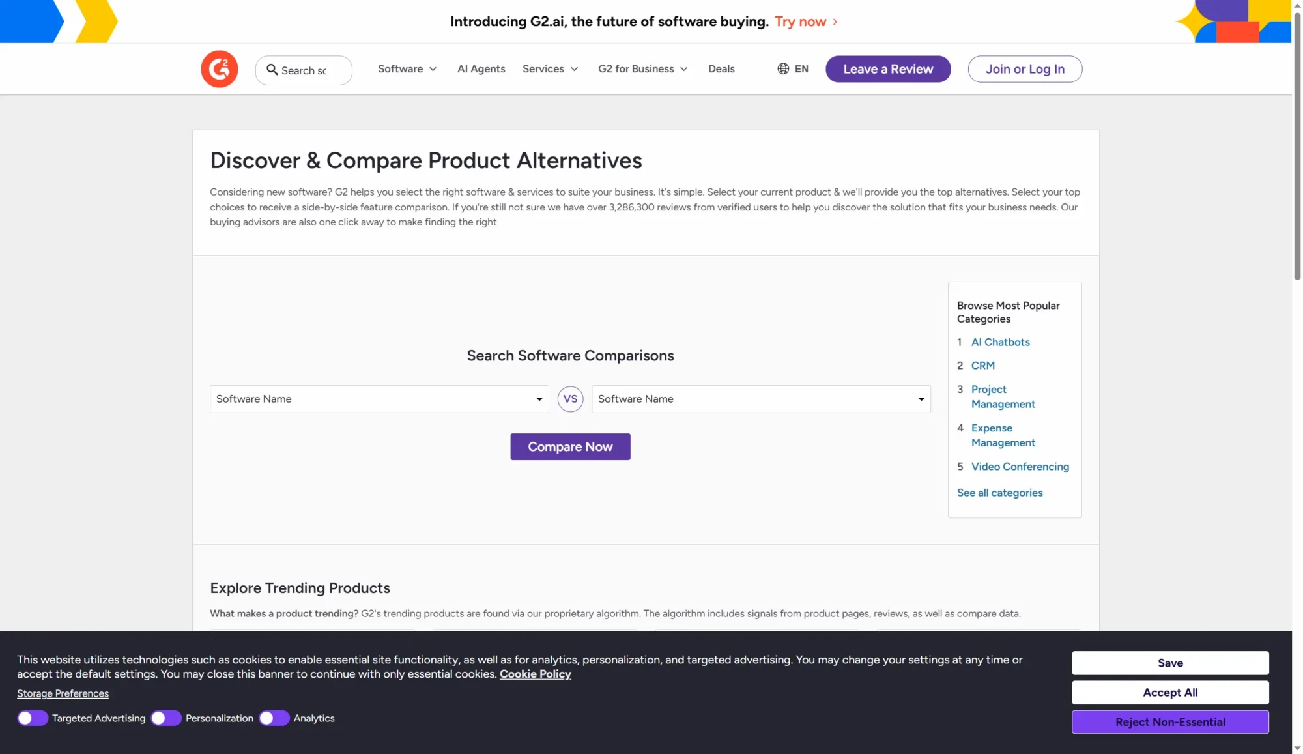Click the VS circle badge
The width and height of the screenshot is (1303, 754).
pyautogui.click(x=570, y=399)
